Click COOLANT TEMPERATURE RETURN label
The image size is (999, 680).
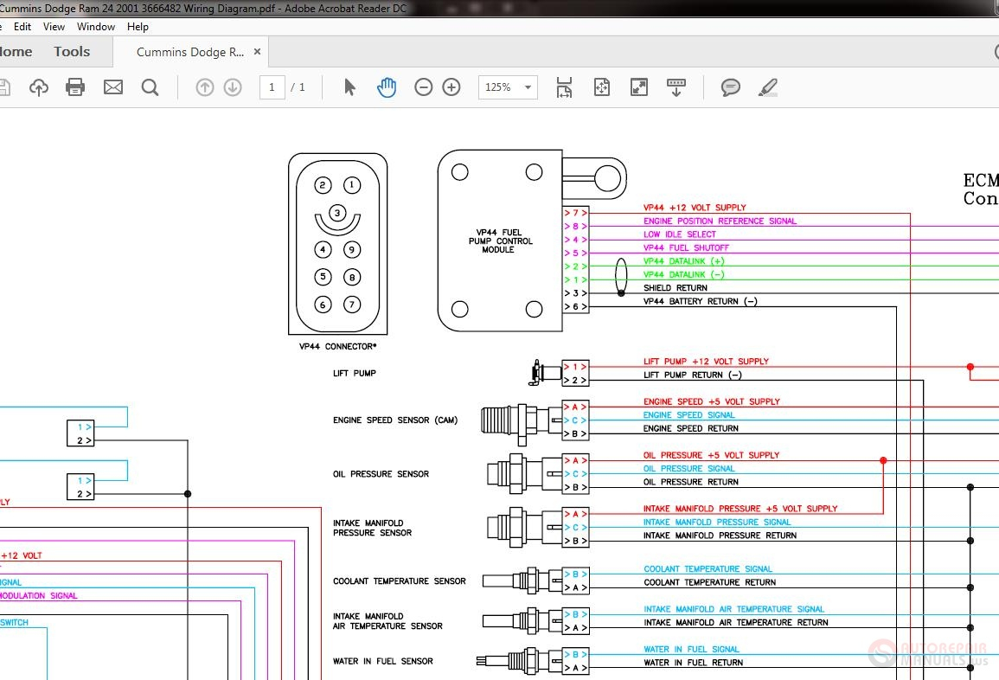(x=709, y=582)
